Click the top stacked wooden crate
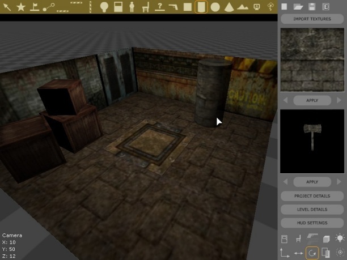 pyautogui.click(x=62, y=97)
